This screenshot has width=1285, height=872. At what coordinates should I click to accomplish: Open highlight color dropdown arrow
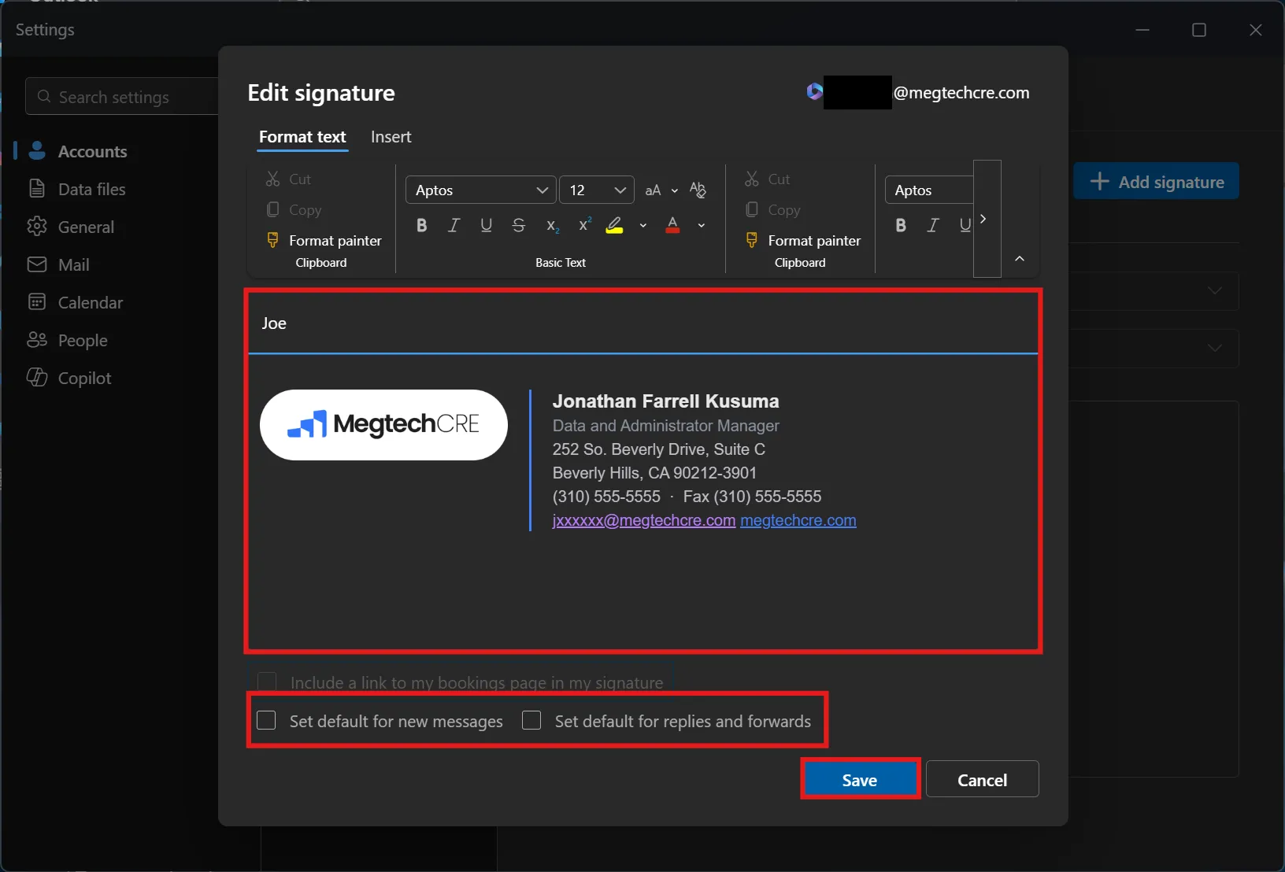(643, 226)
